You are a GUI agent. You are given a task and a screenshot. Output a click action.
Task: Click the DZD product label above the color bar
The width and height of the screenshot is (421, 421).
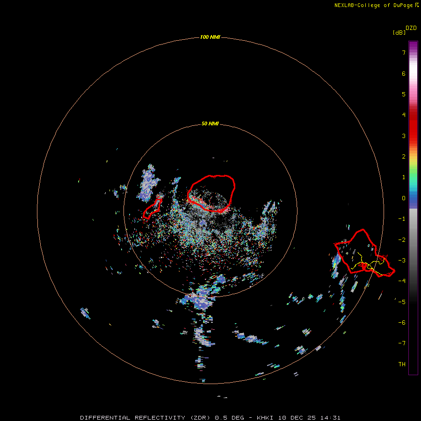[411, 28]
